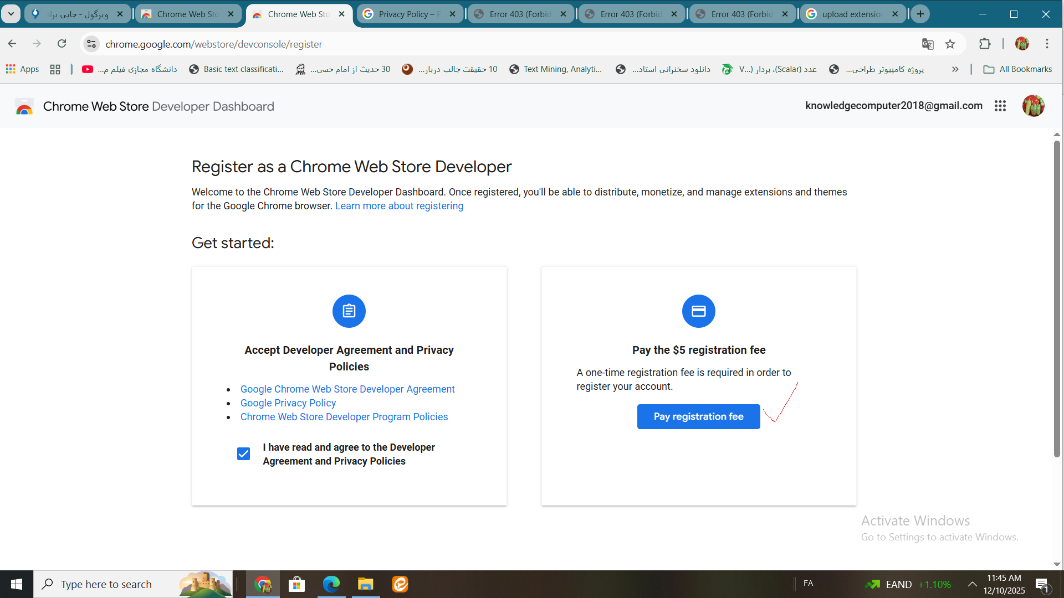Image resolution: width=1064 pixels, height=598 pixels.
Task: Open Microsoft Edge from the taskbar
Action: pos(331,584)
